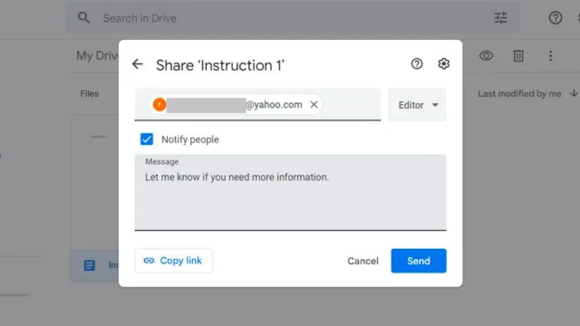Click in the recipient email field

pos(257,105)
